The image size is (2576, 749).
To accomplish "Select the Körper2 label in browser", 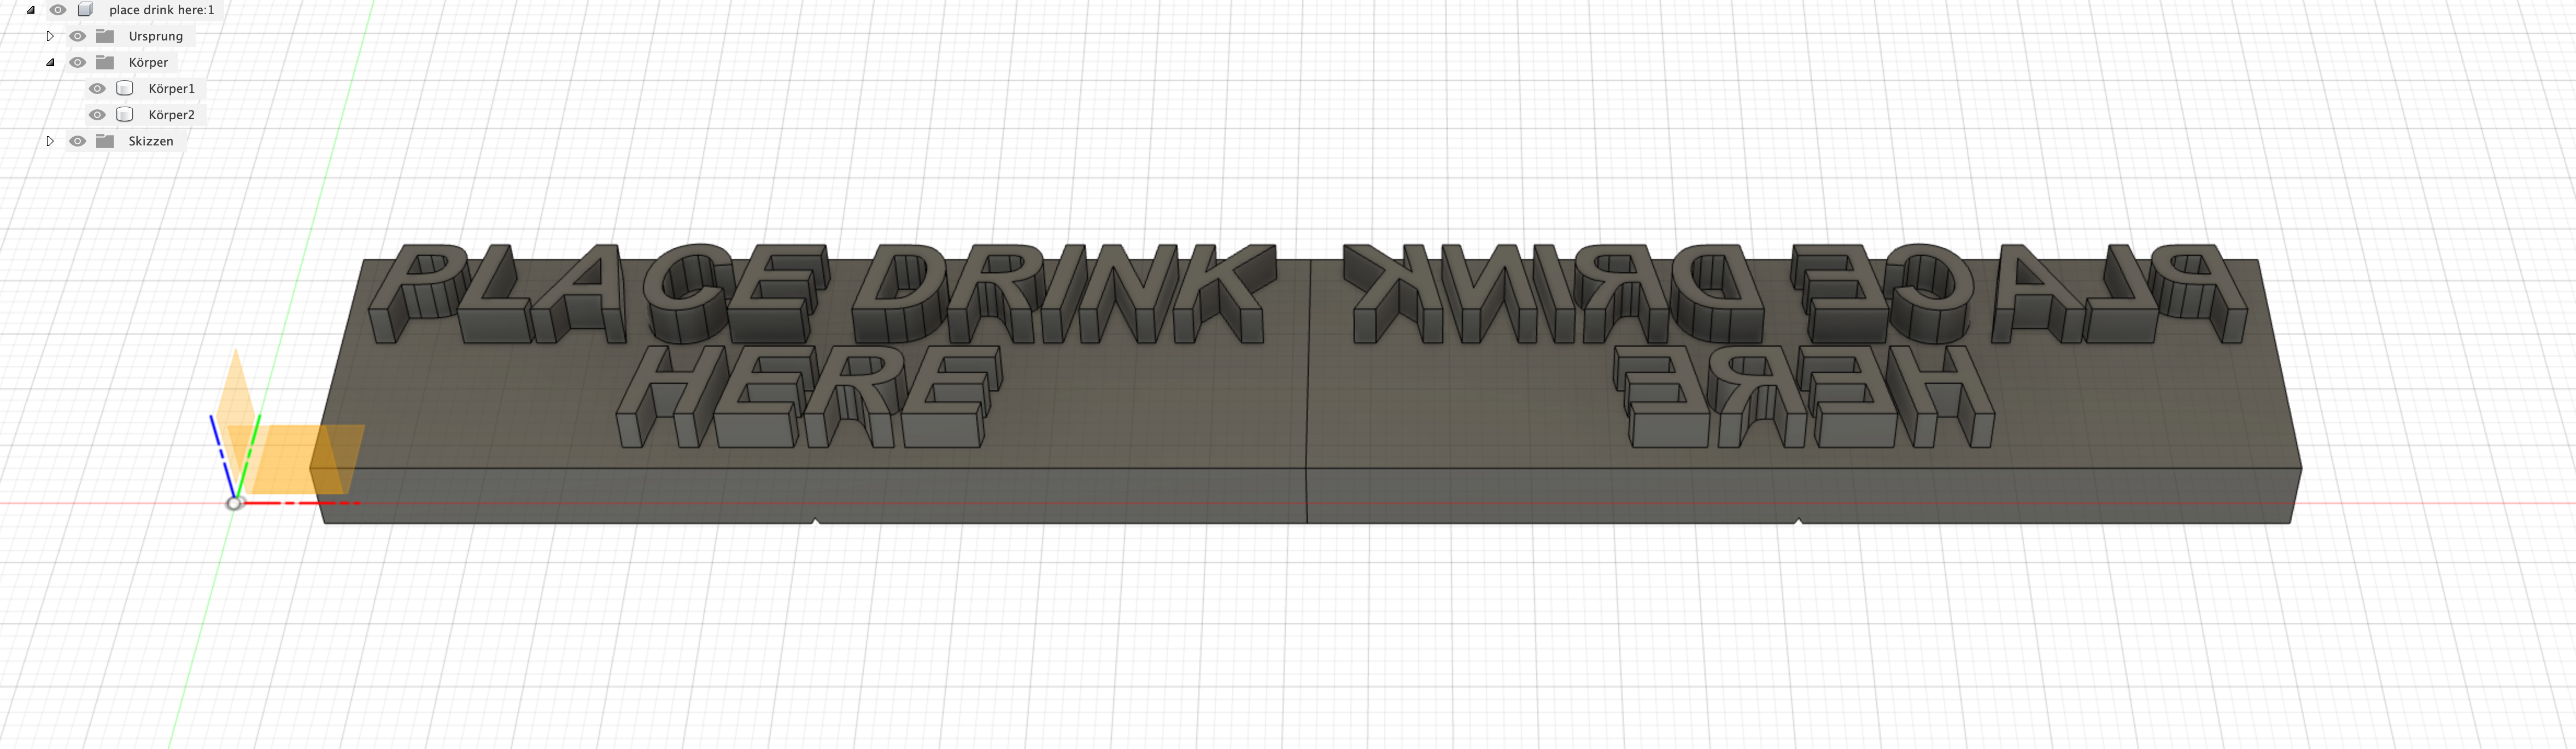I will [x=171, y=115].
